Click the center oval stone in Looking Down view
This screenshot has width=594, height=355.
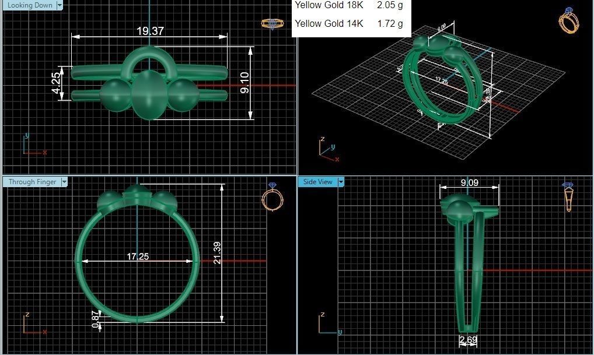pos(149,94)
